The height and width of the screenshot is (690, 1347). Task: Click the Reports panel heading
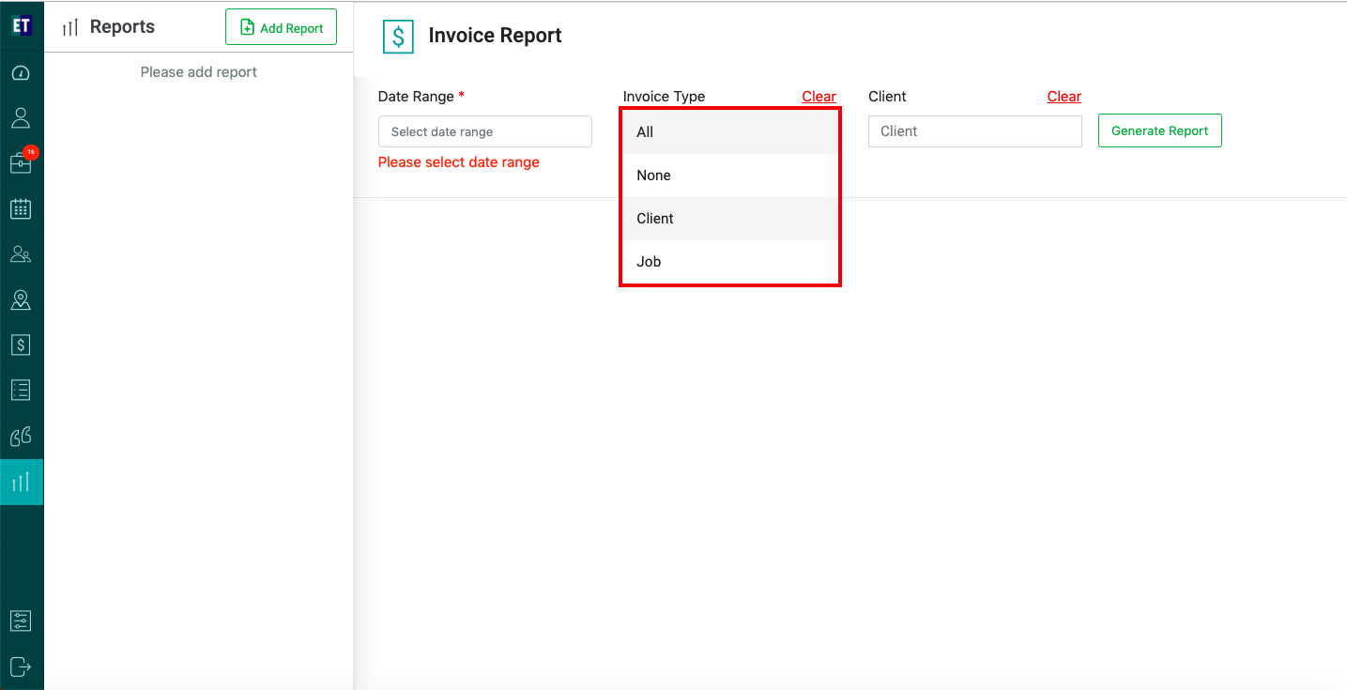click(x=122, y=27)
